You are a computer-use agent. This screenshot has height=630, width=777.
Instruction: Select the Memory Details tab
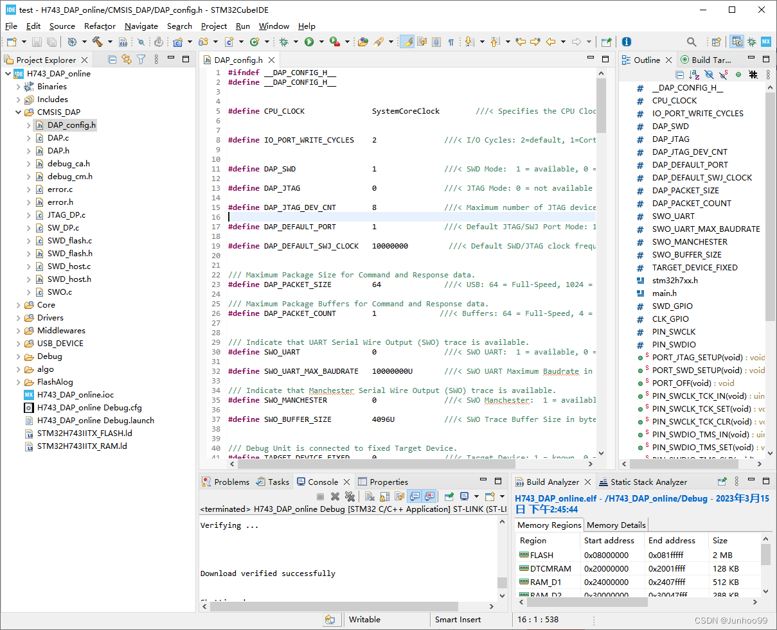point(616,525)
